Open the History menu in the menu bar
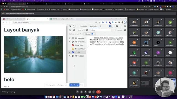177x99 pixels. [x=22, y=1]
